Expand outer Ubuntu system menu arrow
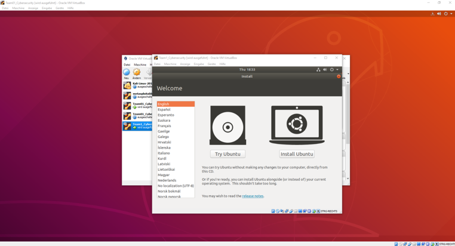 click(451, 14)
